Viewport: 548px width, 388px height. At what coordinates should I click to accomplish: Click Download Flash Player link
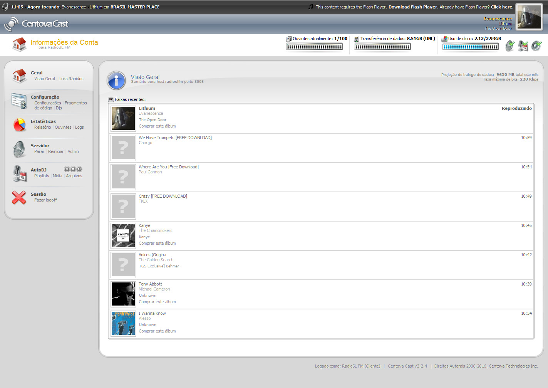pos(413,7)
